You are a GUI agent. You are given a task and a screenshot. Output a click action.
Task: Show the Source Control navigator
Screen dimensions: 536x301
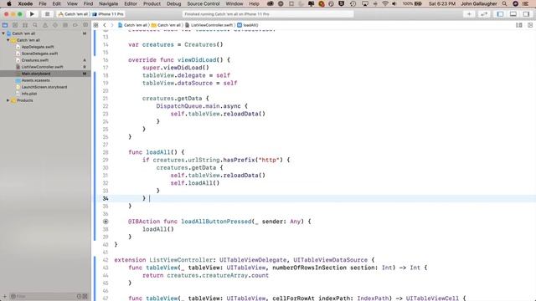click(x=15, y=25)
